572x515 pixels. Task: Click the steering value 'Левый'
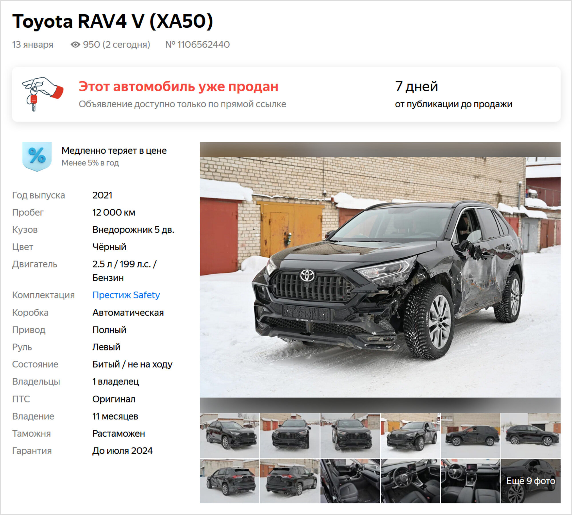[x=106, y=347]
